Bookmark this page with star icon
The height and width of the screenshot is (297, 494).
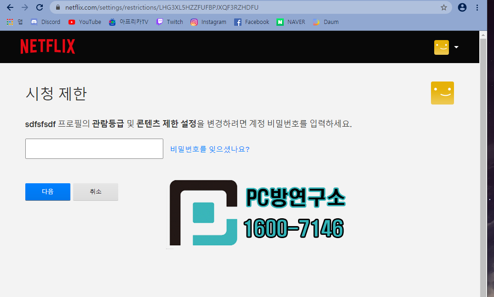pos(443,7)
